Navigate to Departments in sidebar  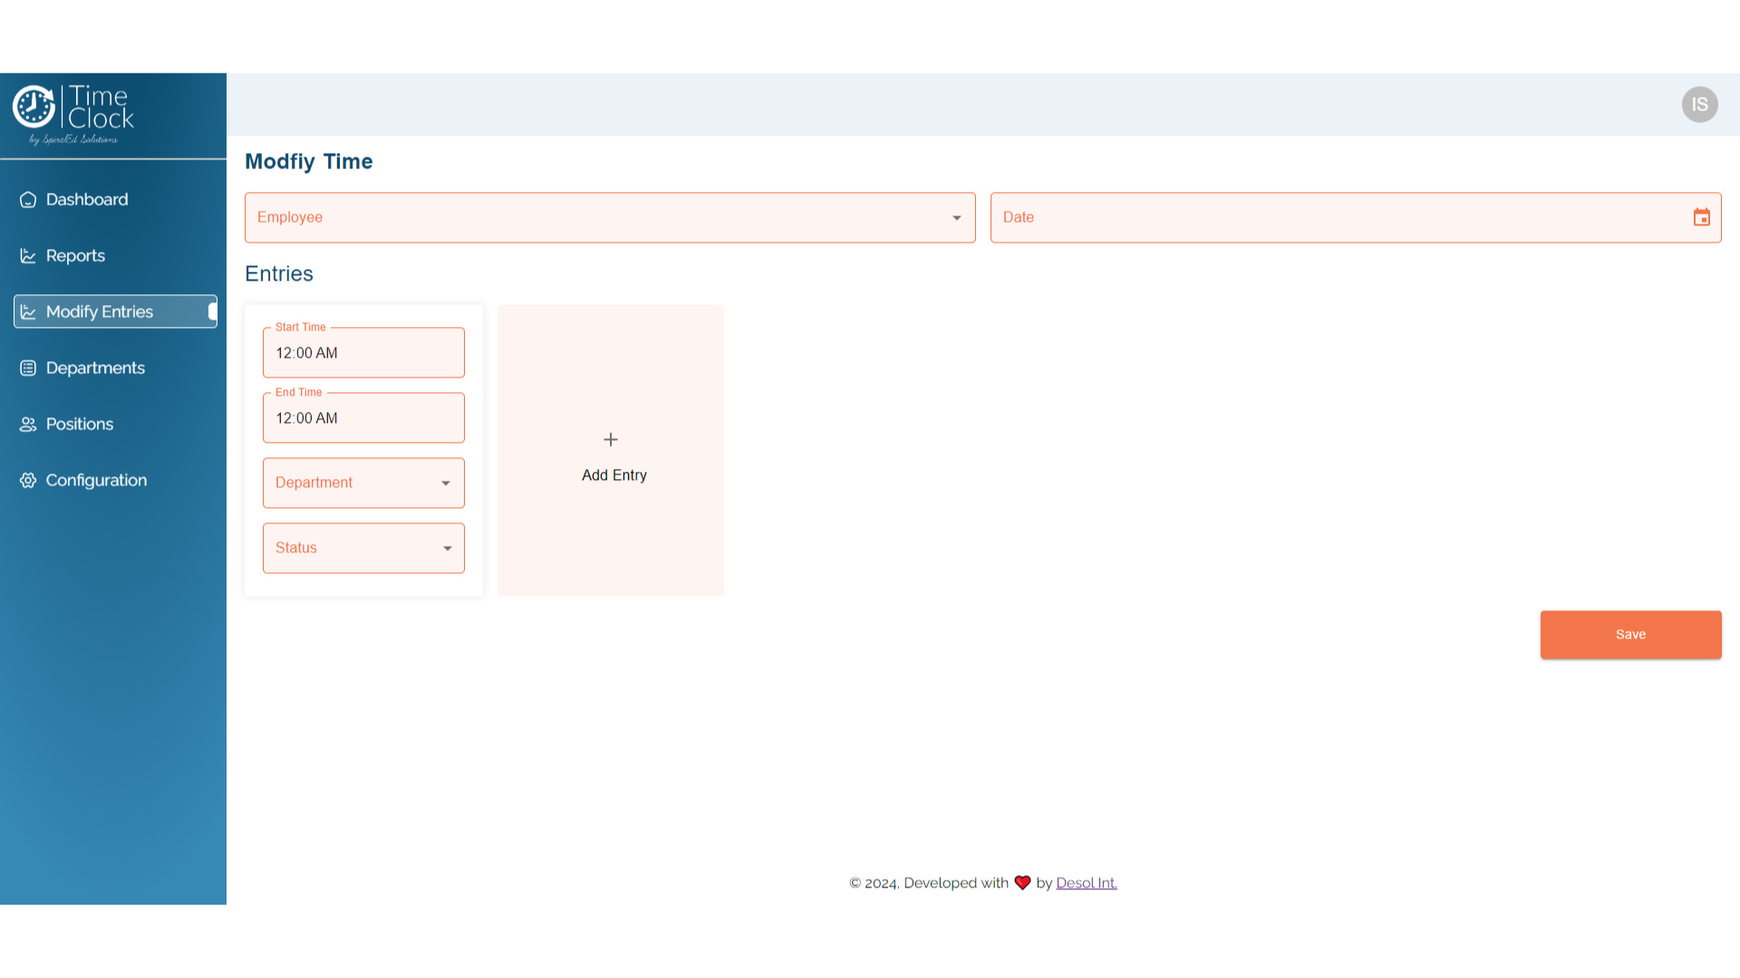[x=95, y=368]
